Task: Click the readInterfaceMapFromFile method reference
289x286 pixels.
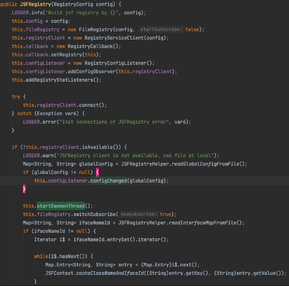Action: click(202, 223)
